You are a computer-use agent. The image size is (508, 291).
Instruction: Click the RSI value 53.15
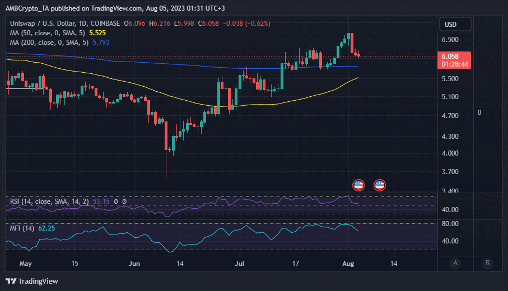pyautogui.click(x=101, y=201)
